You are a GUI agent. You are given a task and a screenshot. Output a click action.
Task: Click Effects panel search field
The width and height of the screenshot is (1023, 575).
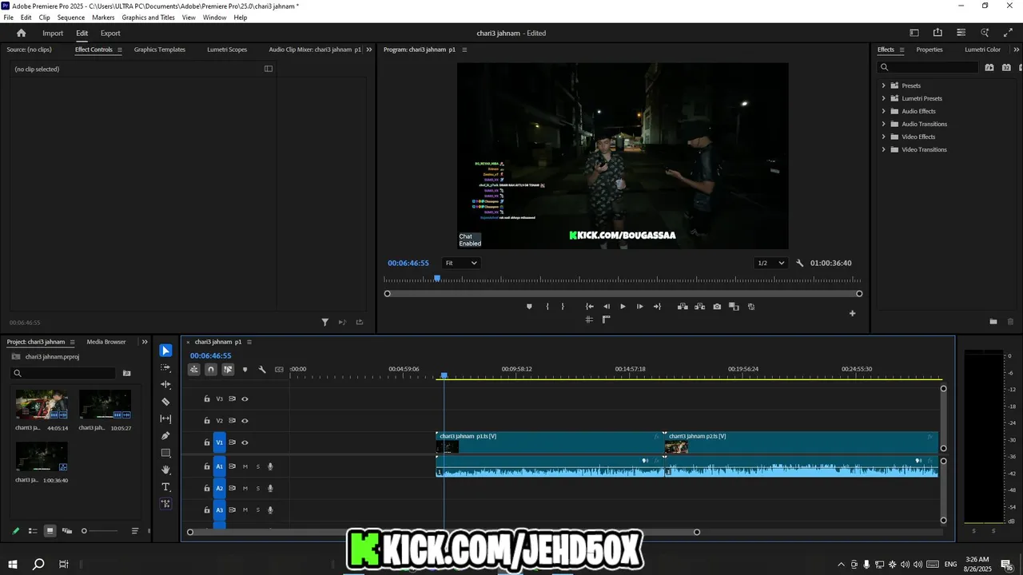pyautogui.click(x=928, y=67)
